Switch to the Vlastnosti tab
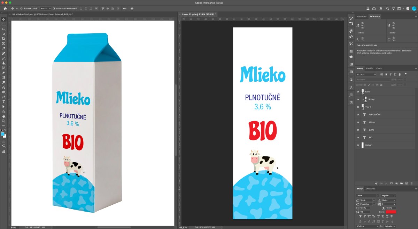 361,16
